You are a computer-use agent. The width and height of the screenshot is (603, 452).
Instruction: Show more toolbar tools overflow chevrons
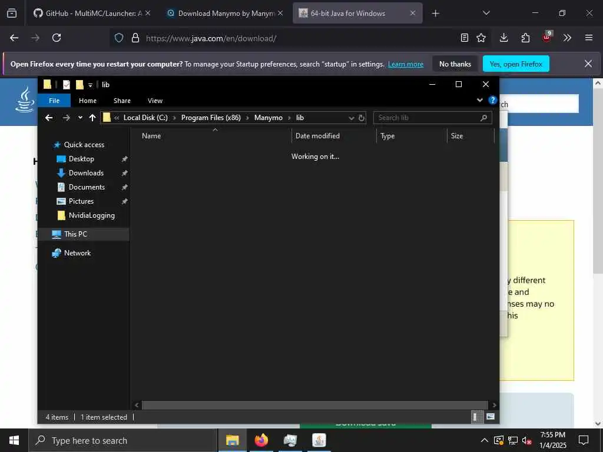pos(567,38)
